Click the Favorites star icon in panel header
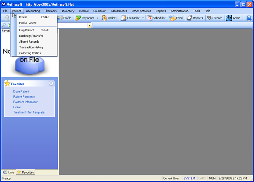This screenshot has width=254, height=182. tap(7, 83)
